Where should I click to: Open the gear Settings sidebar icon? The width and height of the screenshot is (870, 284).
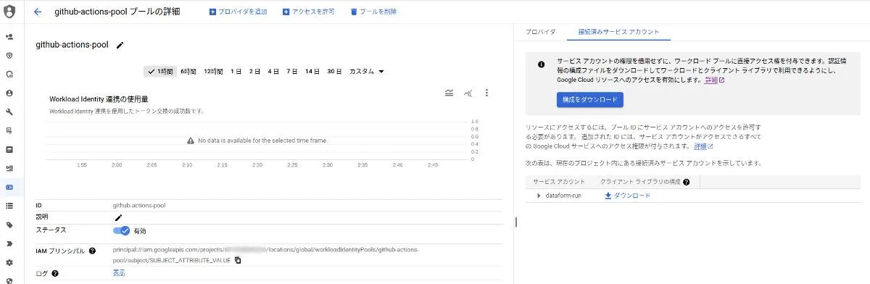pos(9,262)
